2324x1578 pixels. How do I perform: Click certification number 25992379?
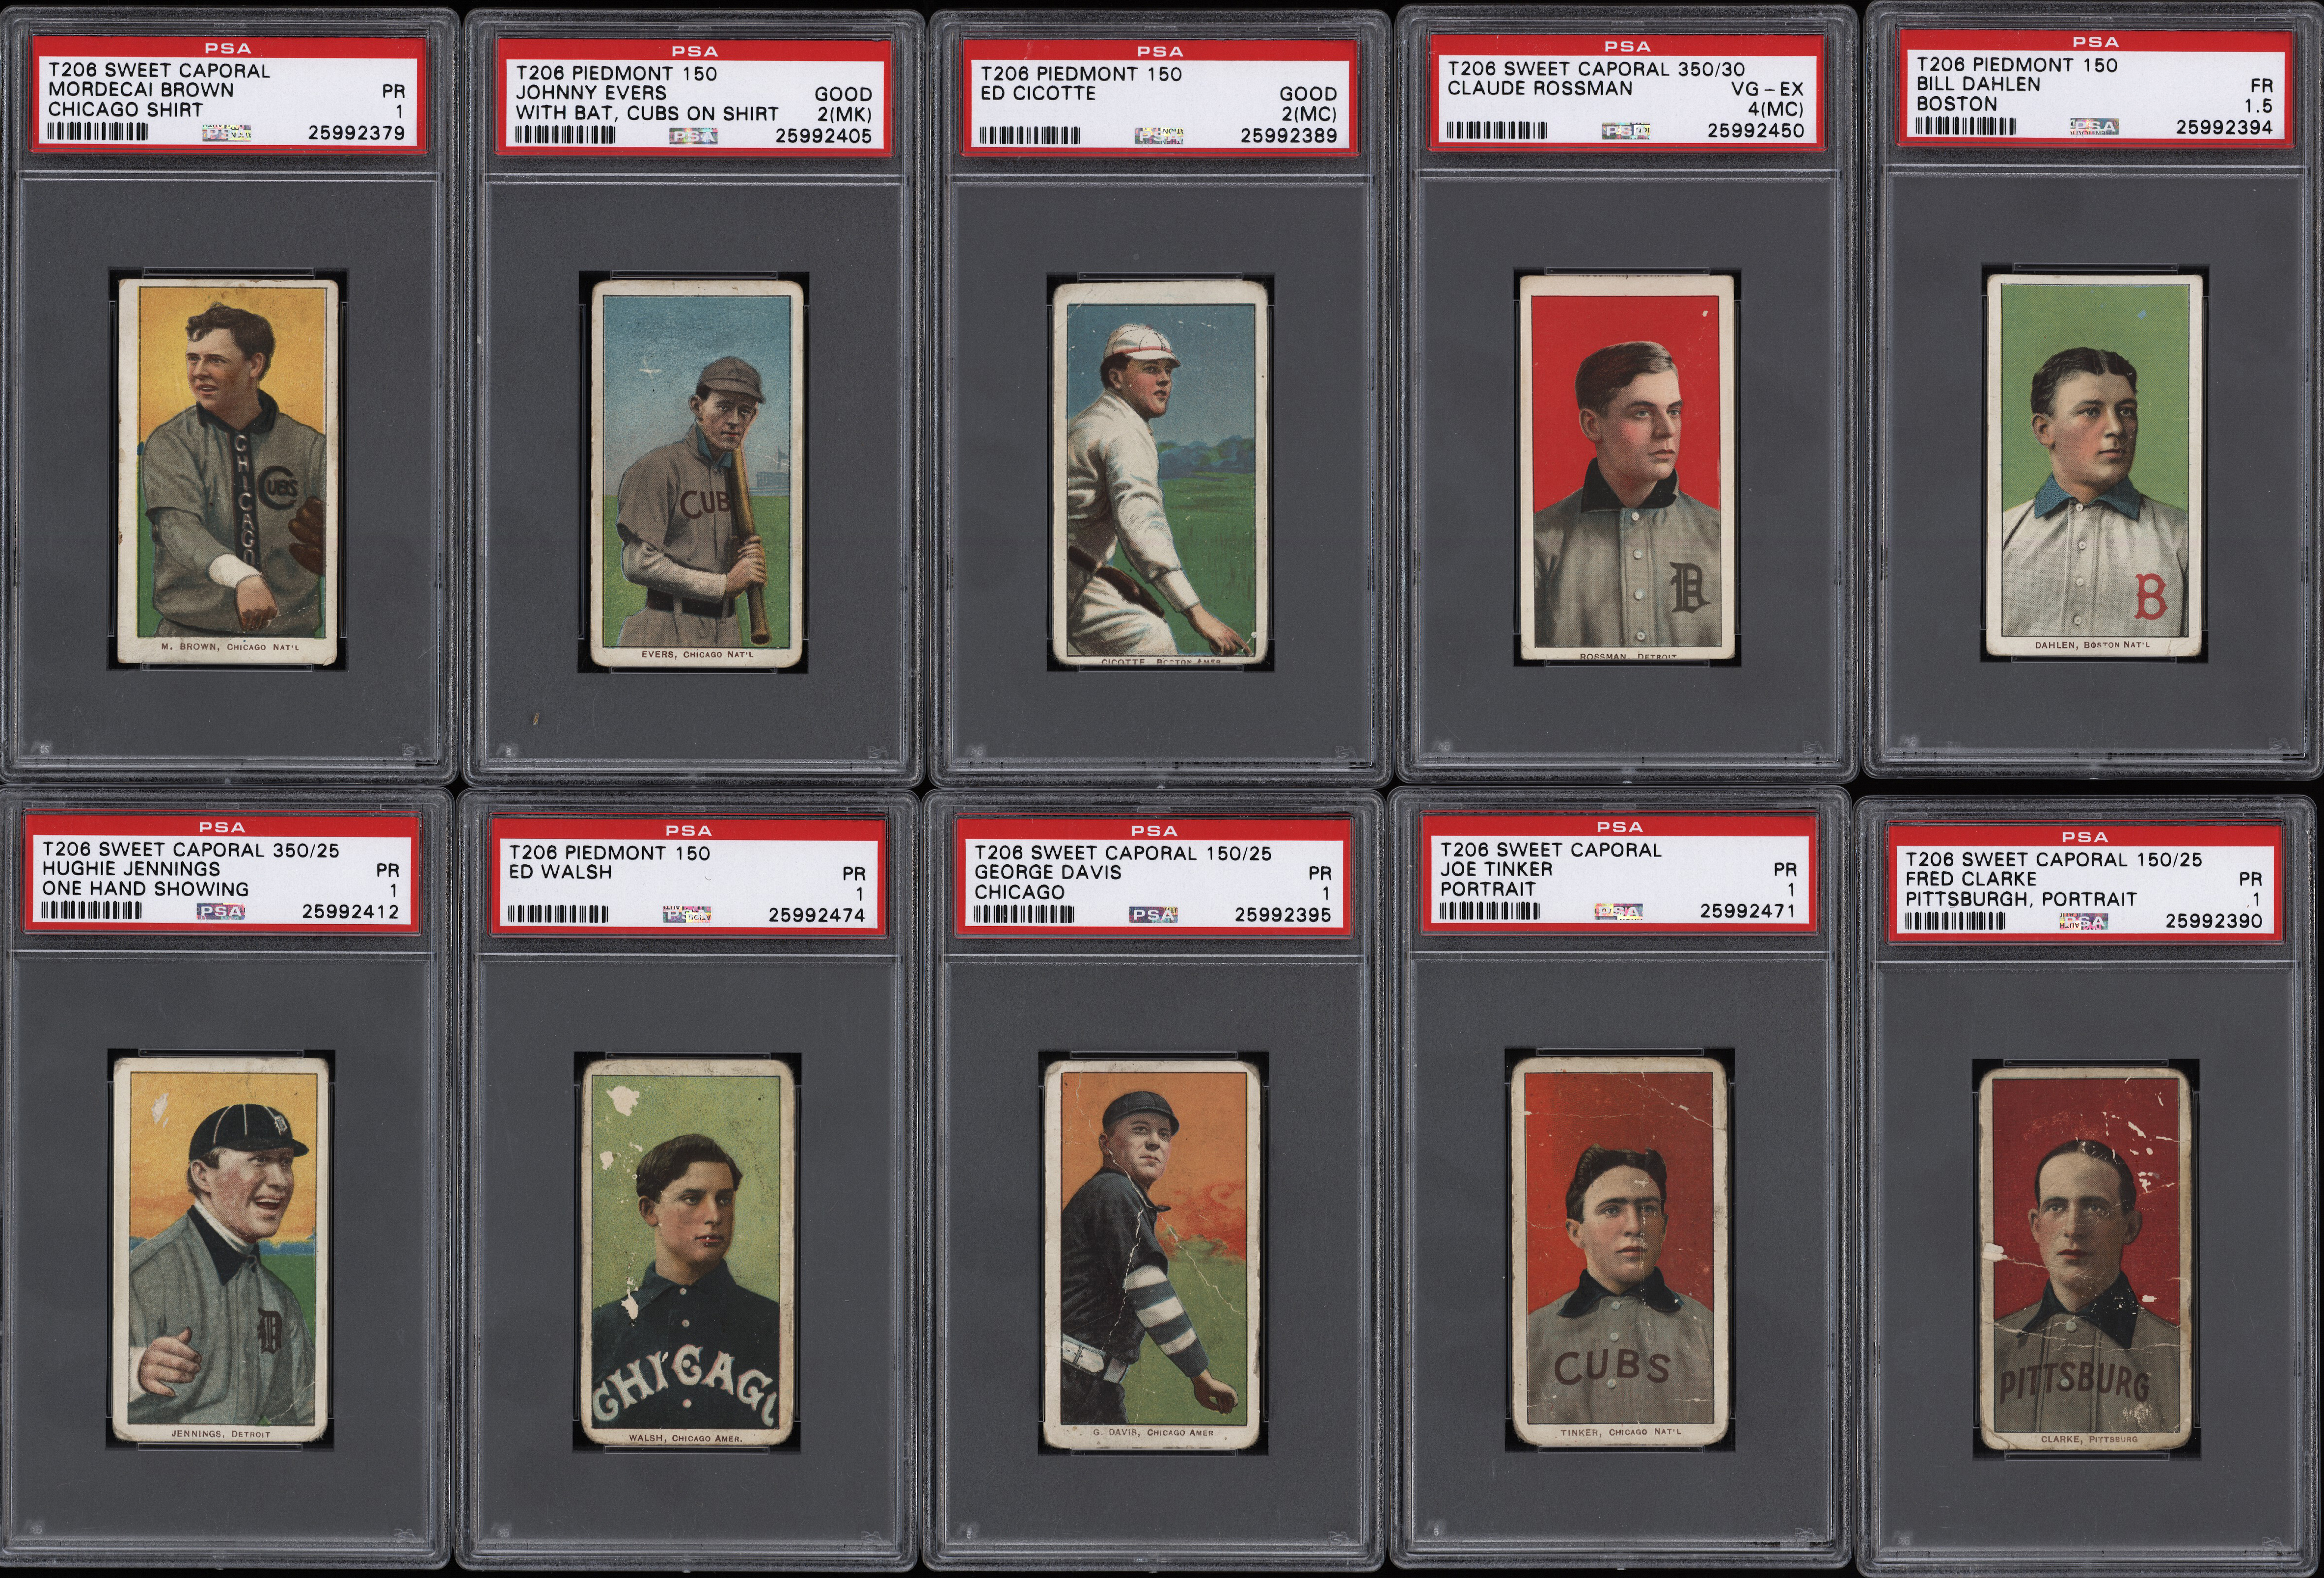pyautogui.click(x=356, y=133)
